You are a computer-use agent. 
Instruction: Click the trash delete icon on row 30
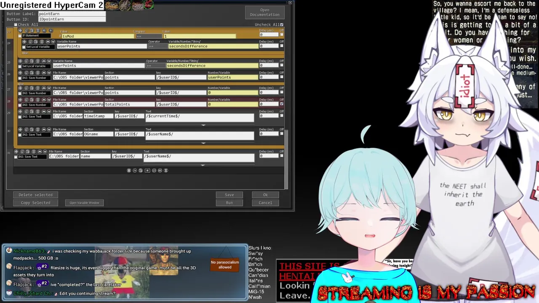tap(38, 130)
